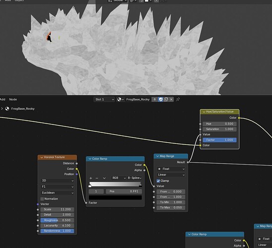Click the Voronoi Position output socket
The width and height of the screenshot is (272, 248).
[x=76, y=174]
